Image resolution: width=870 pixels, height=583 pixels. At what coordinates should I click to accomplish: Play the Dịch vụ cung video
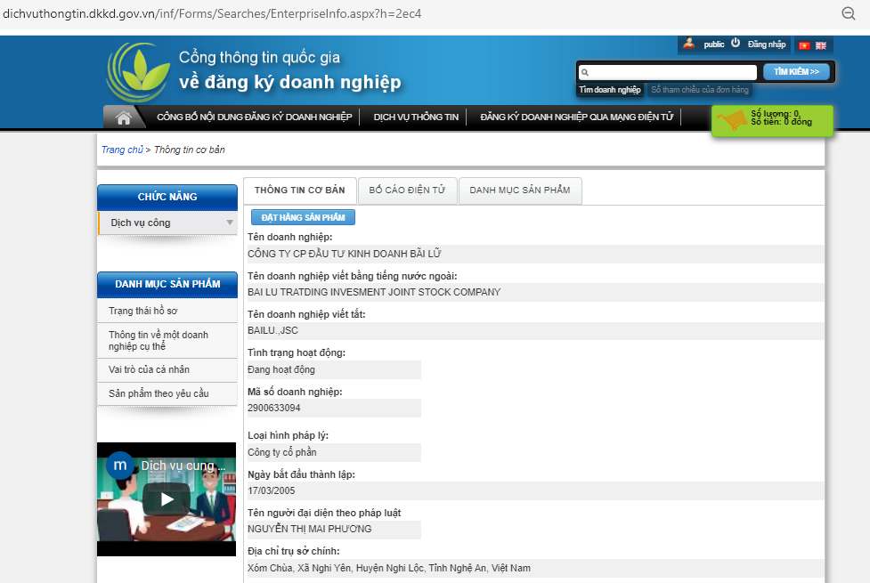pos(167,498)
